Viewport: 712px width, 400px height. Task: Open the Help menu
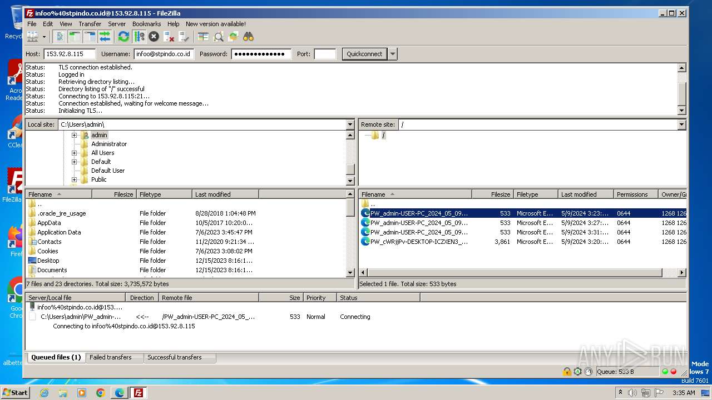(174, 24)
